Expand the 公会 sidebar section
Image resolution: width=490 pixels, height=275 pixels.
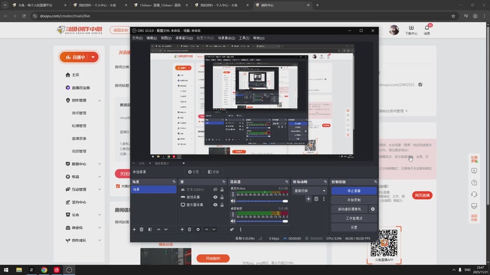99,215
